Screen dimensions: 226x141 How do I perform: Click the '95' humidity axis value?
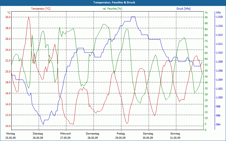pyautogui.click(x=206, y=17)
